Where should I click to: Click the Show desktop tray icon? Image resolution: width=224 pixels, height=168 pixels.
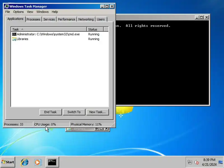[x=221, y=162]
